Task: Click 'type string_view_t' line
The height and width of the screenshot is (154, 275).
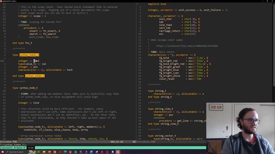Action: pos(160,109)
